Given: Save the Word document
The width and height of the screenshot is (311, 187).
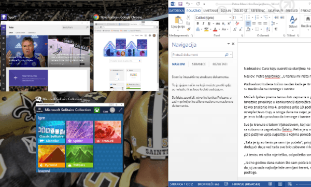Looking at the screenshot, I should [180, 4].
